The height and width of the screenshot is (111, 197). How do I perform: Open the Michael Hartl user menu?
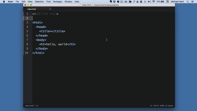coord(177,2)
